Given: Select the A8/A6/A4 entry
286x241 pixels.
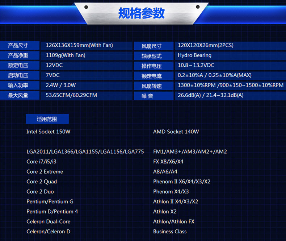Looking at the screenshot, I should click(x=165, y=172).
